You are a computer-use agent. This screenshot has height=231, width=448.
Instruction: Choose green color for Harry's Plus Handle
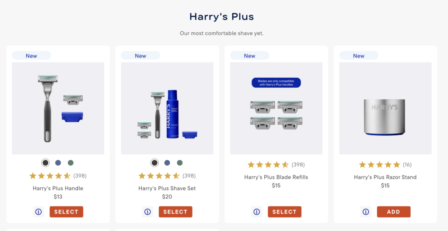coord(70,163)
